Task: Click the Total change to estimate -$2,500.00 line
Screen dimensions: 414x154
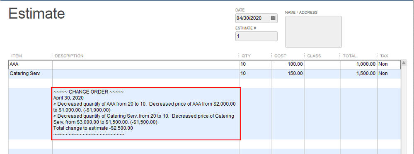Action: pos(93,128)
